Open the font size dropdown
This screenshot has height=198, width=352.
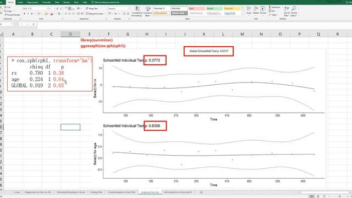(x=54, y=9)
